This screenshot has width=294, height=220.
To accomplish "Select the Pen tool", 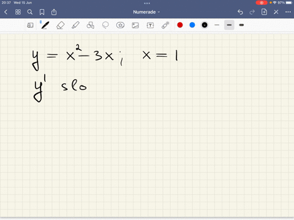I will coord(45,25).
